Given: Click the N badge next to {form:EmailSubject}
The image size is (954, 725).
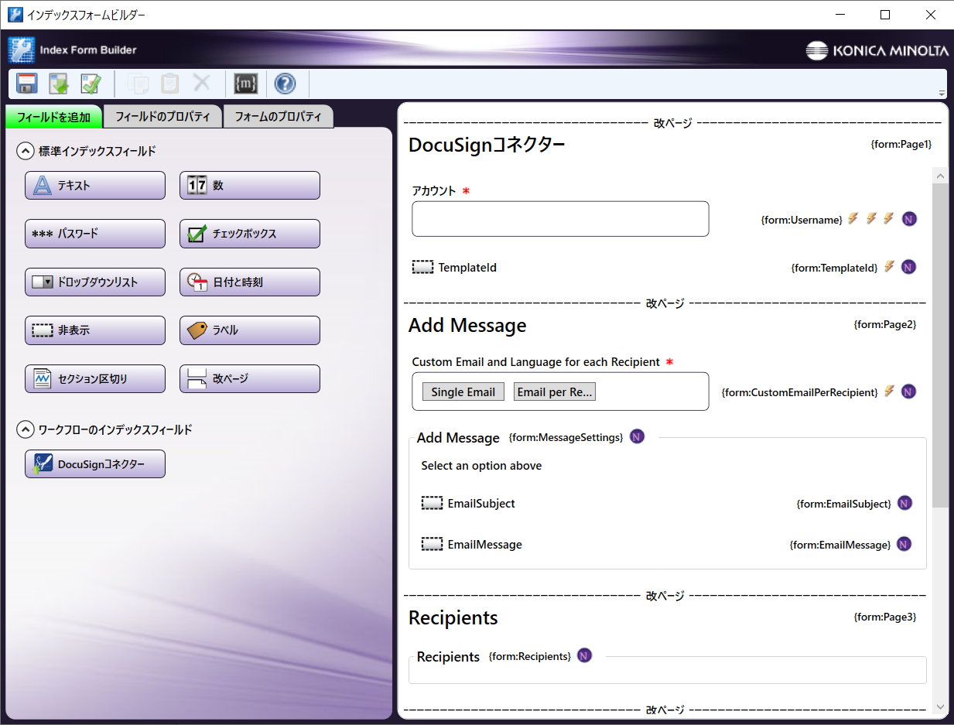Looking at the screenshot, I should click(904, 503).
